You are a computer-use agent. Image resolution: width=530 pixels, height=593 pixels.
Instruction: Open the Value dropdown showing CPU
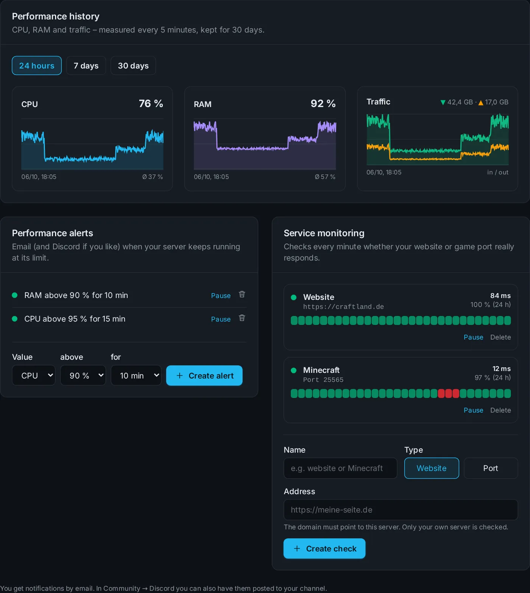[x=34, y=375]
